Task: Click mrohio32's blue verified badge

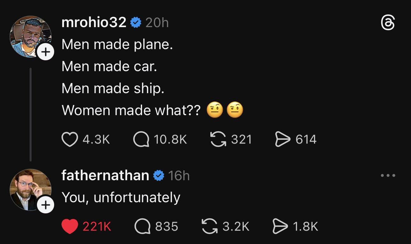Action: tap(136, 23)
